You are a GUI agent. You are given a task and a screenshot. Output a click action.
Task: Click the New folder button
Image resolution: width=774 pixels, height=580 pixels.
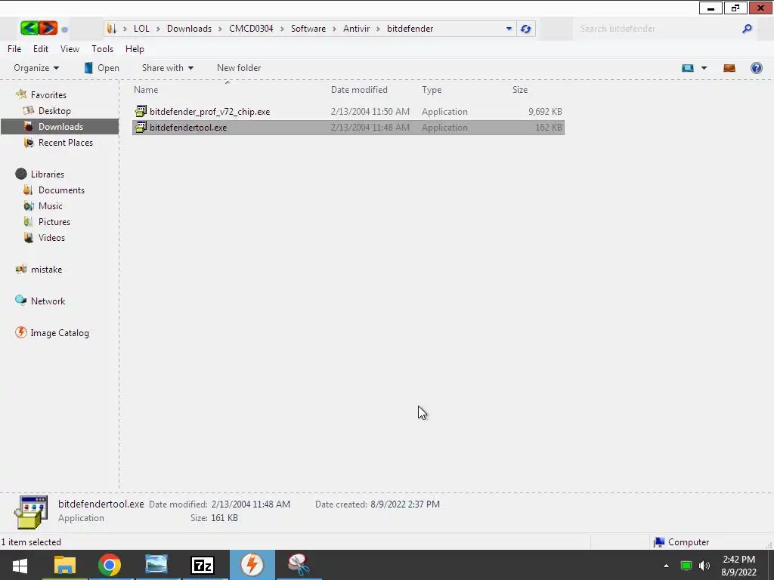coord(239,68)
